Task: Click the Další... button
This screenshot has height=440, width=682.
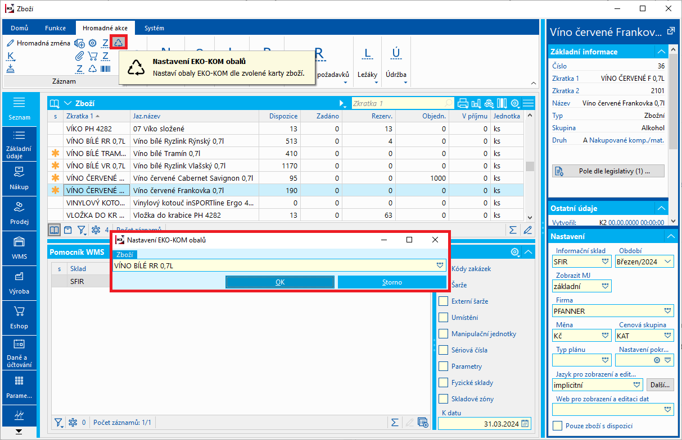Action: pyautogui.click(x=661, y=385)
